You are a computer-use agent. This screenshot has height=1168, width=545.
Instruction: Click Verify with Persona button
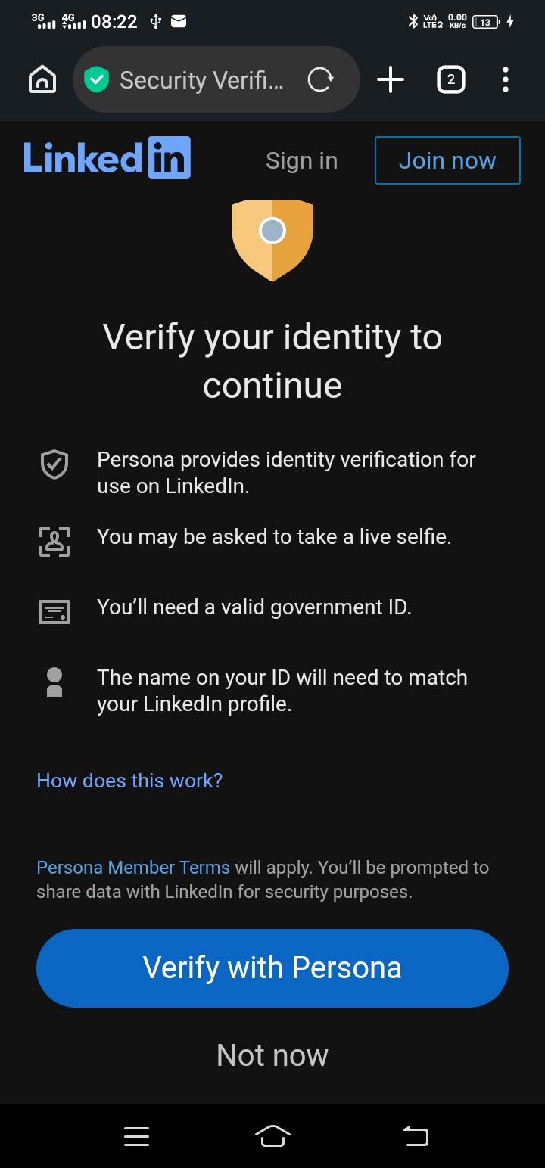[272, 968]
